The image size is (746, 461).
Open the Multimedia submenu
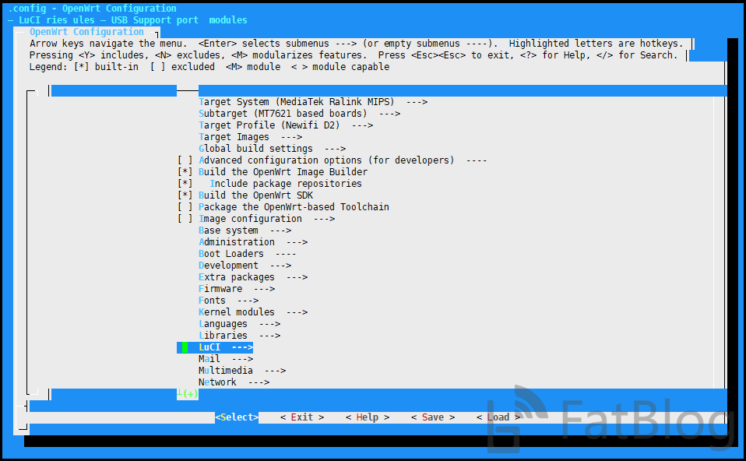pyautogui.click(x=242, y=371)
